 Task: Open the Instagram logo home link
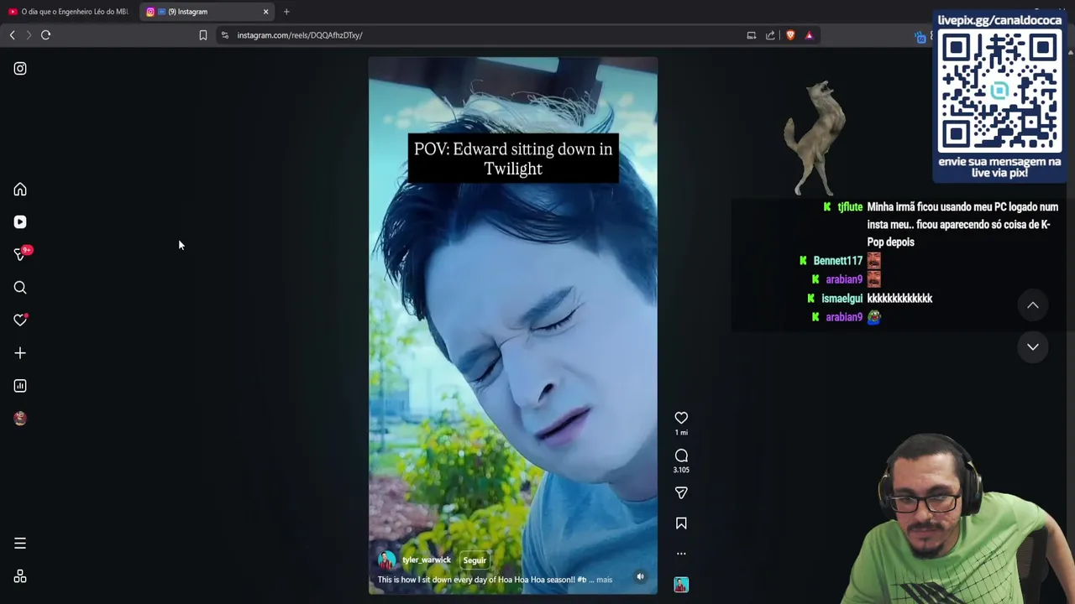(20, 69)
